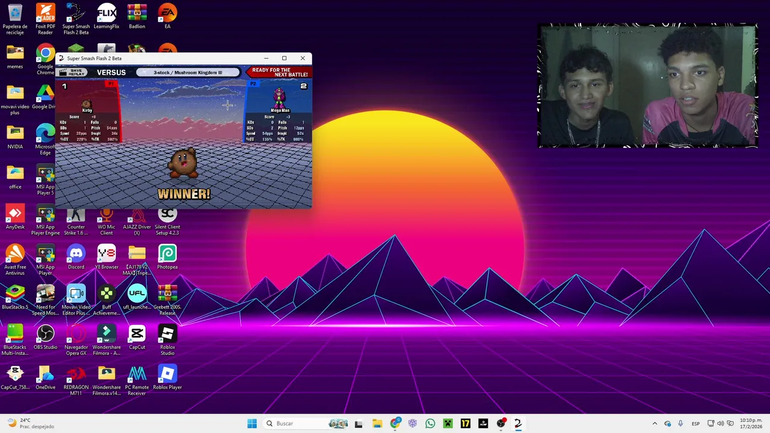Select Kirby's portrait in P1 results panel
Image resolution: width=770 pixels, height=433 pixels.
[87, 103]
